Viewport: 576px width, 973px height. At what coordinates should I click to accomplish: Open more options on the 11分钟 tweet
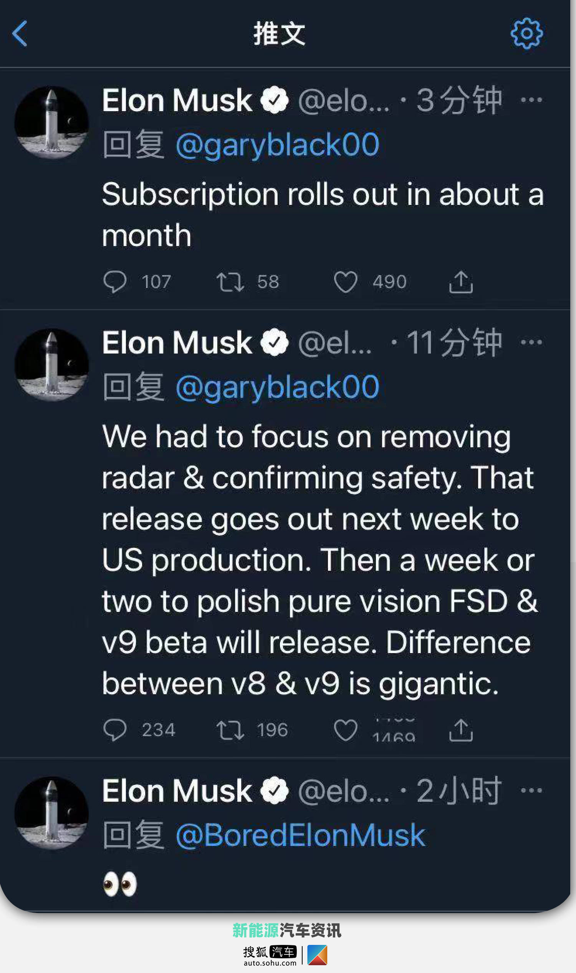(x=531, y=342)
